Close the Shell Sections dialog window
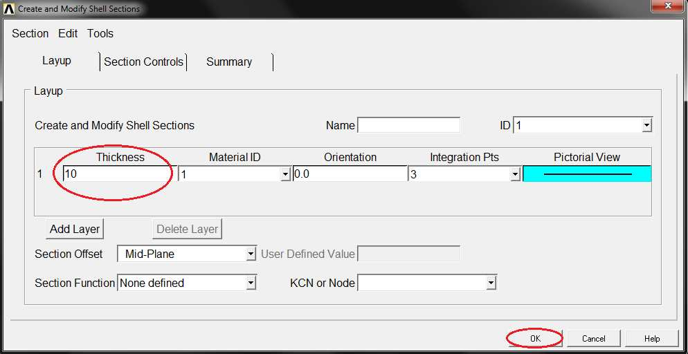688x354 pixels. click(x=668, y=6)
